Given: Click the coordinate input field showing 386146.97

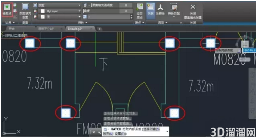Looking at the screenshot, I should (x=249, y=50).
